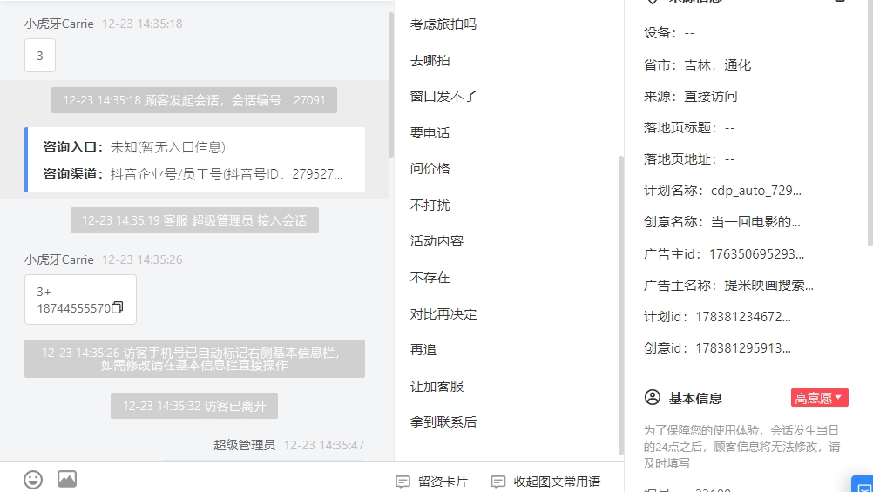Image resolution: width=873 pixels, height=492 pixels.
Task: Select the quick phrase 拿到联系后
Action: point(443,421)
